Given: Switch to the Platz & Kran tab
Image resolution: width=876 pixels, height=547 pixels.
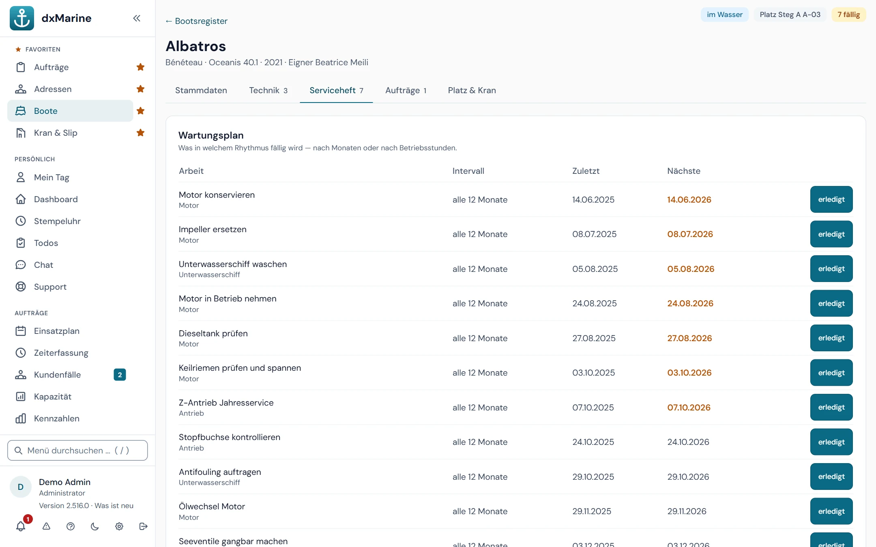Looking at the screenshot, I should coord(472,90).
